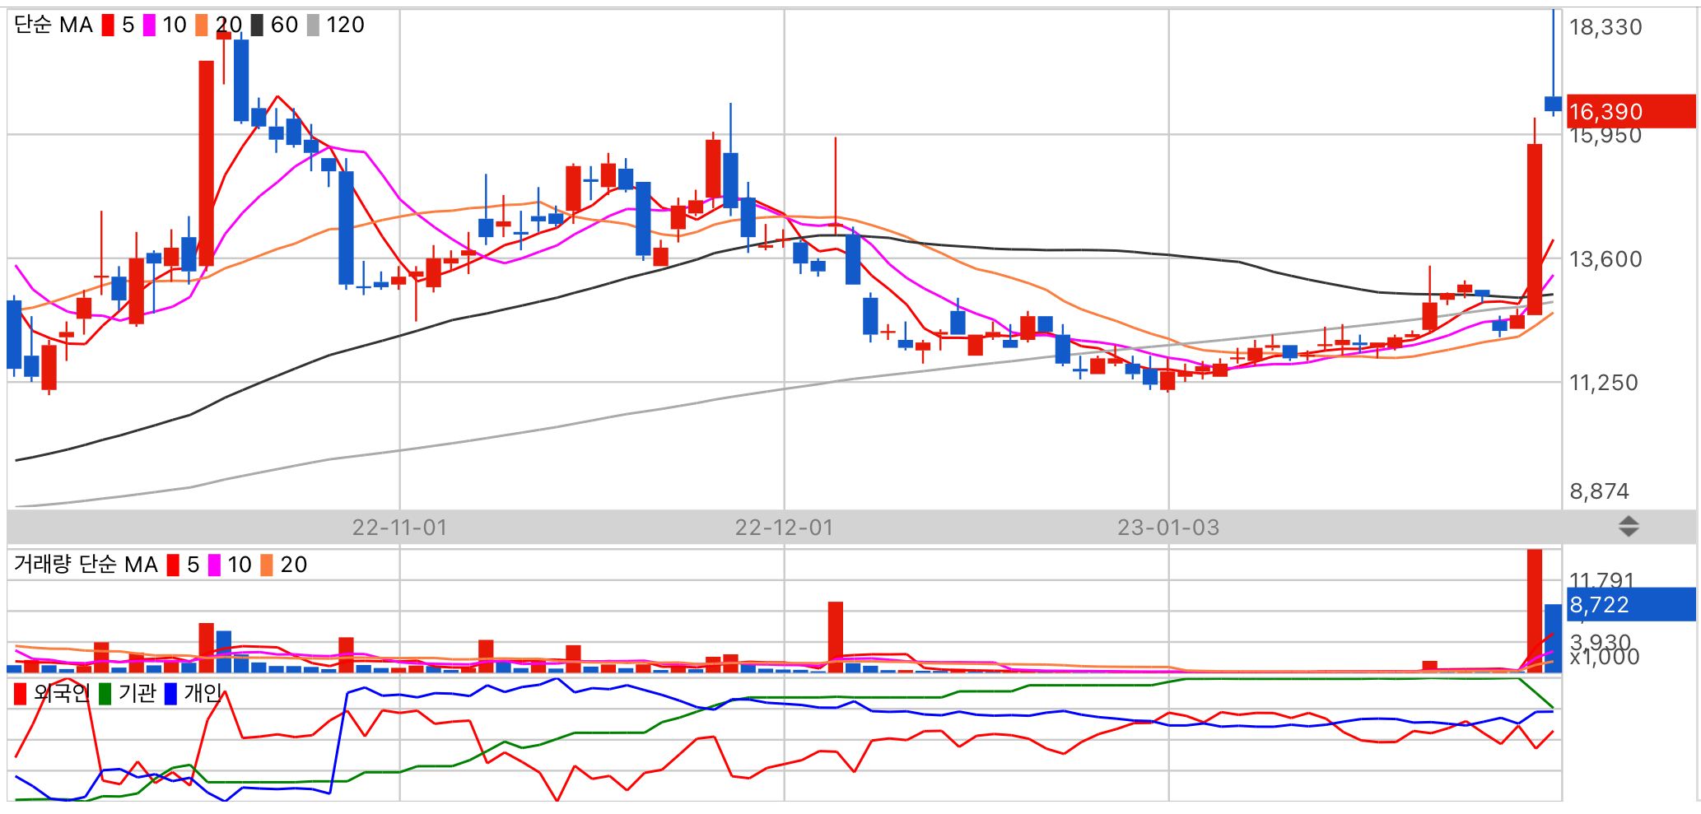Click the orange volume MA 20 swatch
This screenshot has height=814, width=1701.
point(267,565)
